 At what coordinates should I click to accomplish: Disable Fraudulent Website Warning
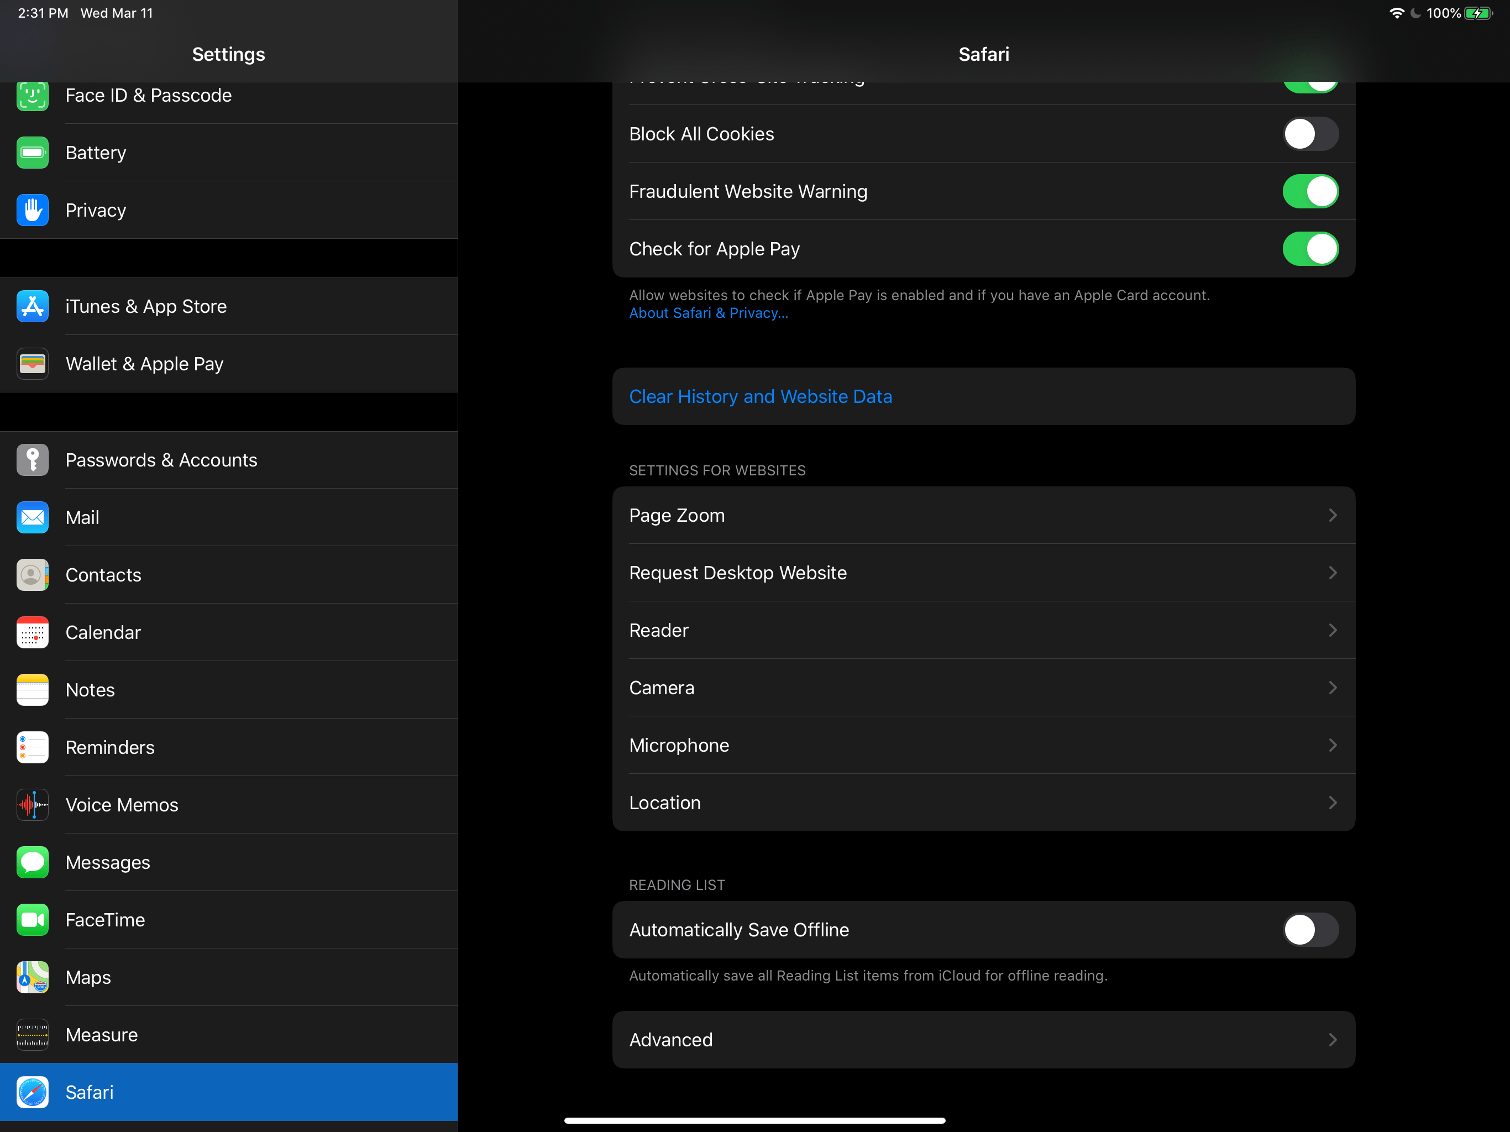point(1309,192)
